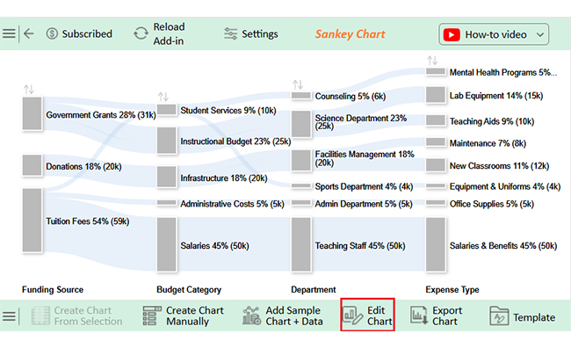Toggle sort arrows above Budget Category column
The width and height of the screenshot is (571, 348).
point(163,97)
